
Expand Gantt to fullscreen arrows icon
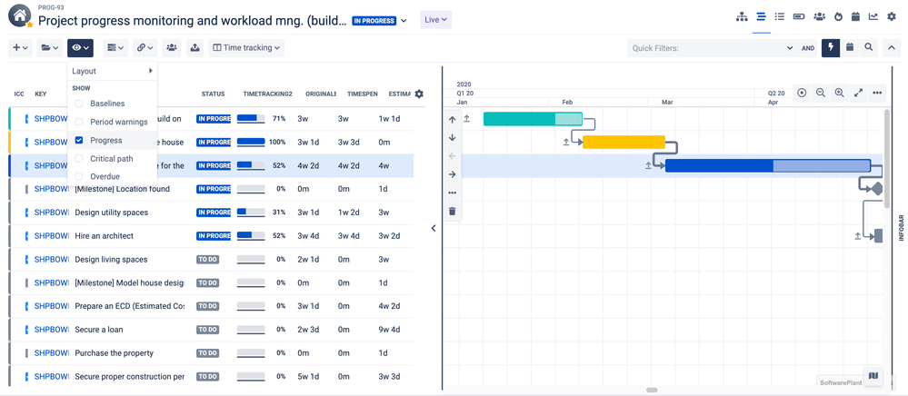(x=858, y=93)
